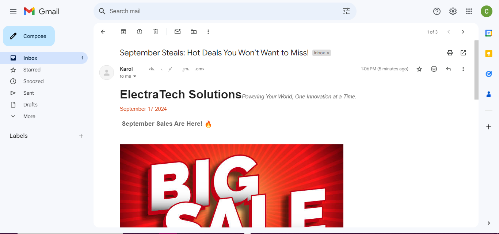
Task: Open Google Calendar in the side panel
Action: point(489,33)
